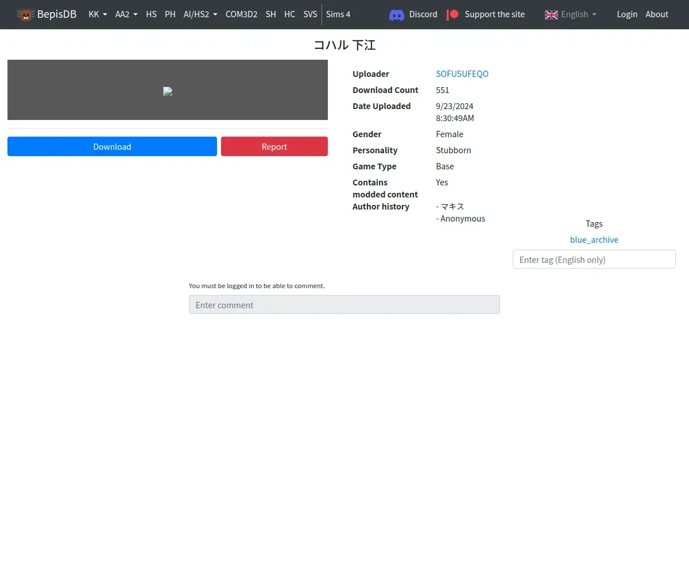Screen dimensions: 689x574
Task: Click the blue_archive tag link
Action: pyautogui.click(x=594, y=239)
